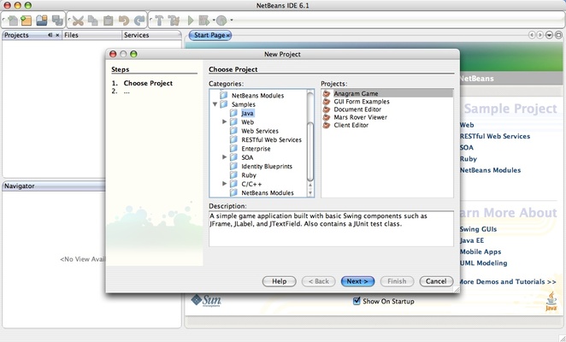Open the Profile icon's dropdown arrow

232,21
